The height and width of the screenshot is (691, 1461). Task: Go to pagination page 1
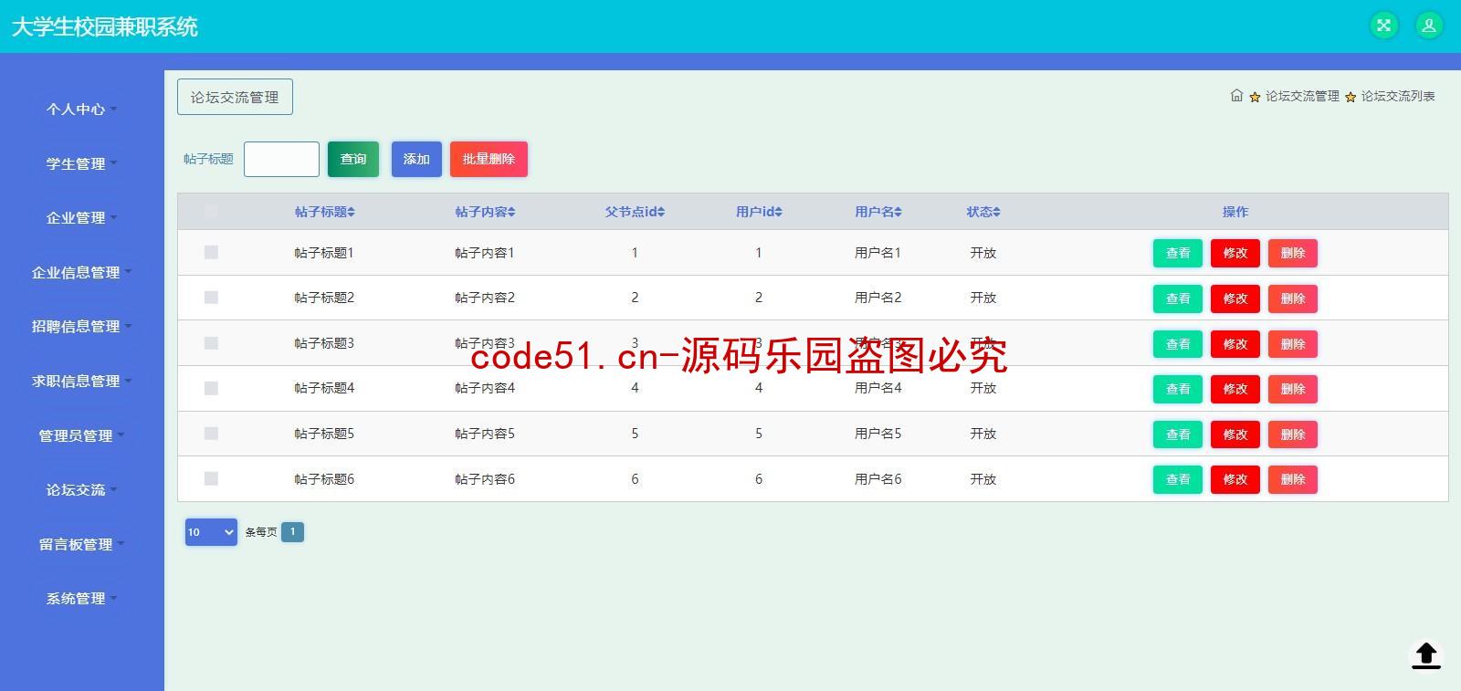coord(292,531)
